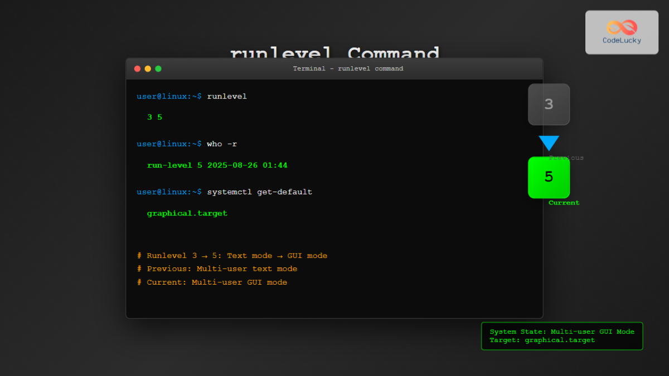
Task: Click the systemctl get-default command line
Action: click(x=259, y=192)
